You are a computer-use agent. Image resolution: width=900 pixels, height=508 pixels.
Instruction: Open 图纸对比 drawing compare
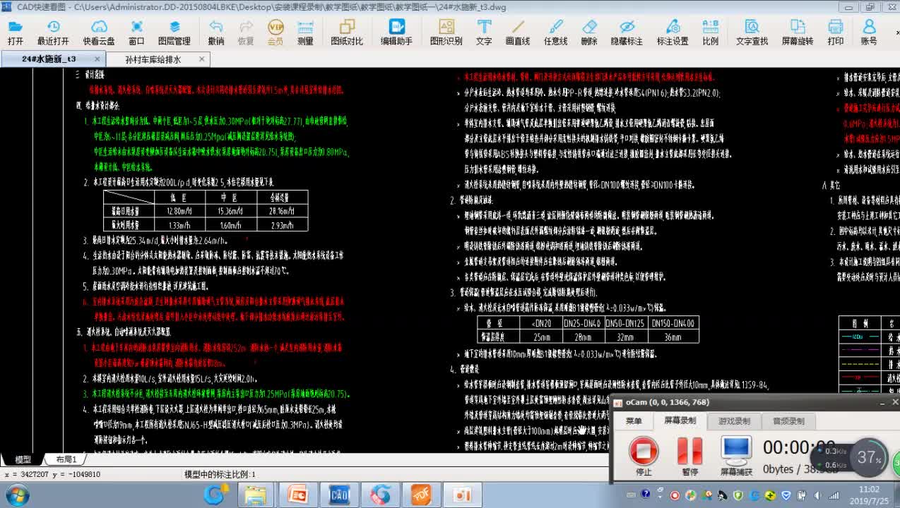click(347, 32)
